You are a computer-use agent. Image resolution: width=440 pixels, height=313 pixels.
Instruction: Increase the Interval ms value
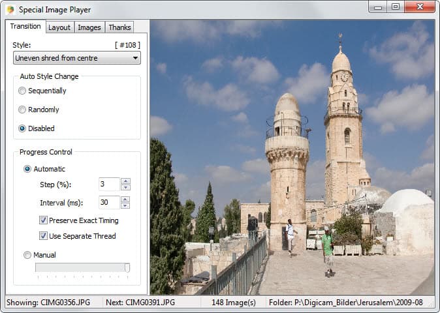[126, 200]
